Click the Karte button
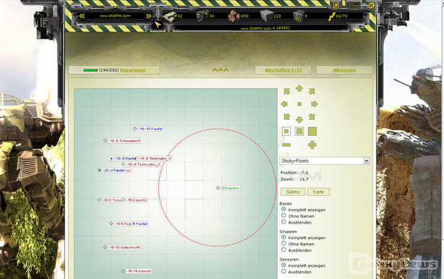The width and height of the screenshot is (444, 279). pyautogui.click(x=319, y=192)
